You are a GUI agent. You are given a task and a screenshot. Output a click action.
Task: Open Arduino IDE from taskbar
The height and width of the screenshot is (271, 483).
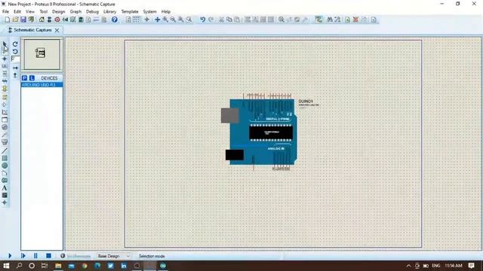163,266
